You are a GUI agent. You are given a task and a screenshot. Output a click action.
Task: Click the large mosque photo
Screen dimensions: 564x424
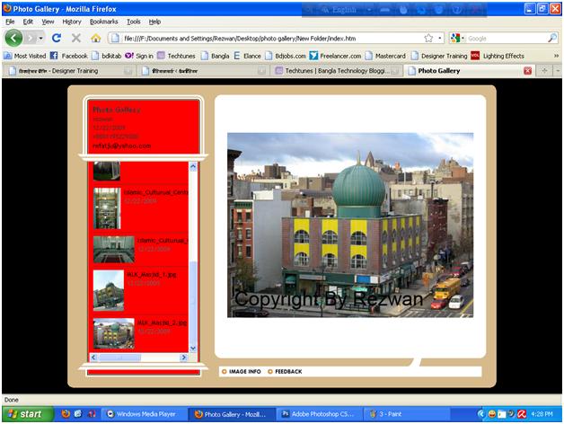click(350, 225)
